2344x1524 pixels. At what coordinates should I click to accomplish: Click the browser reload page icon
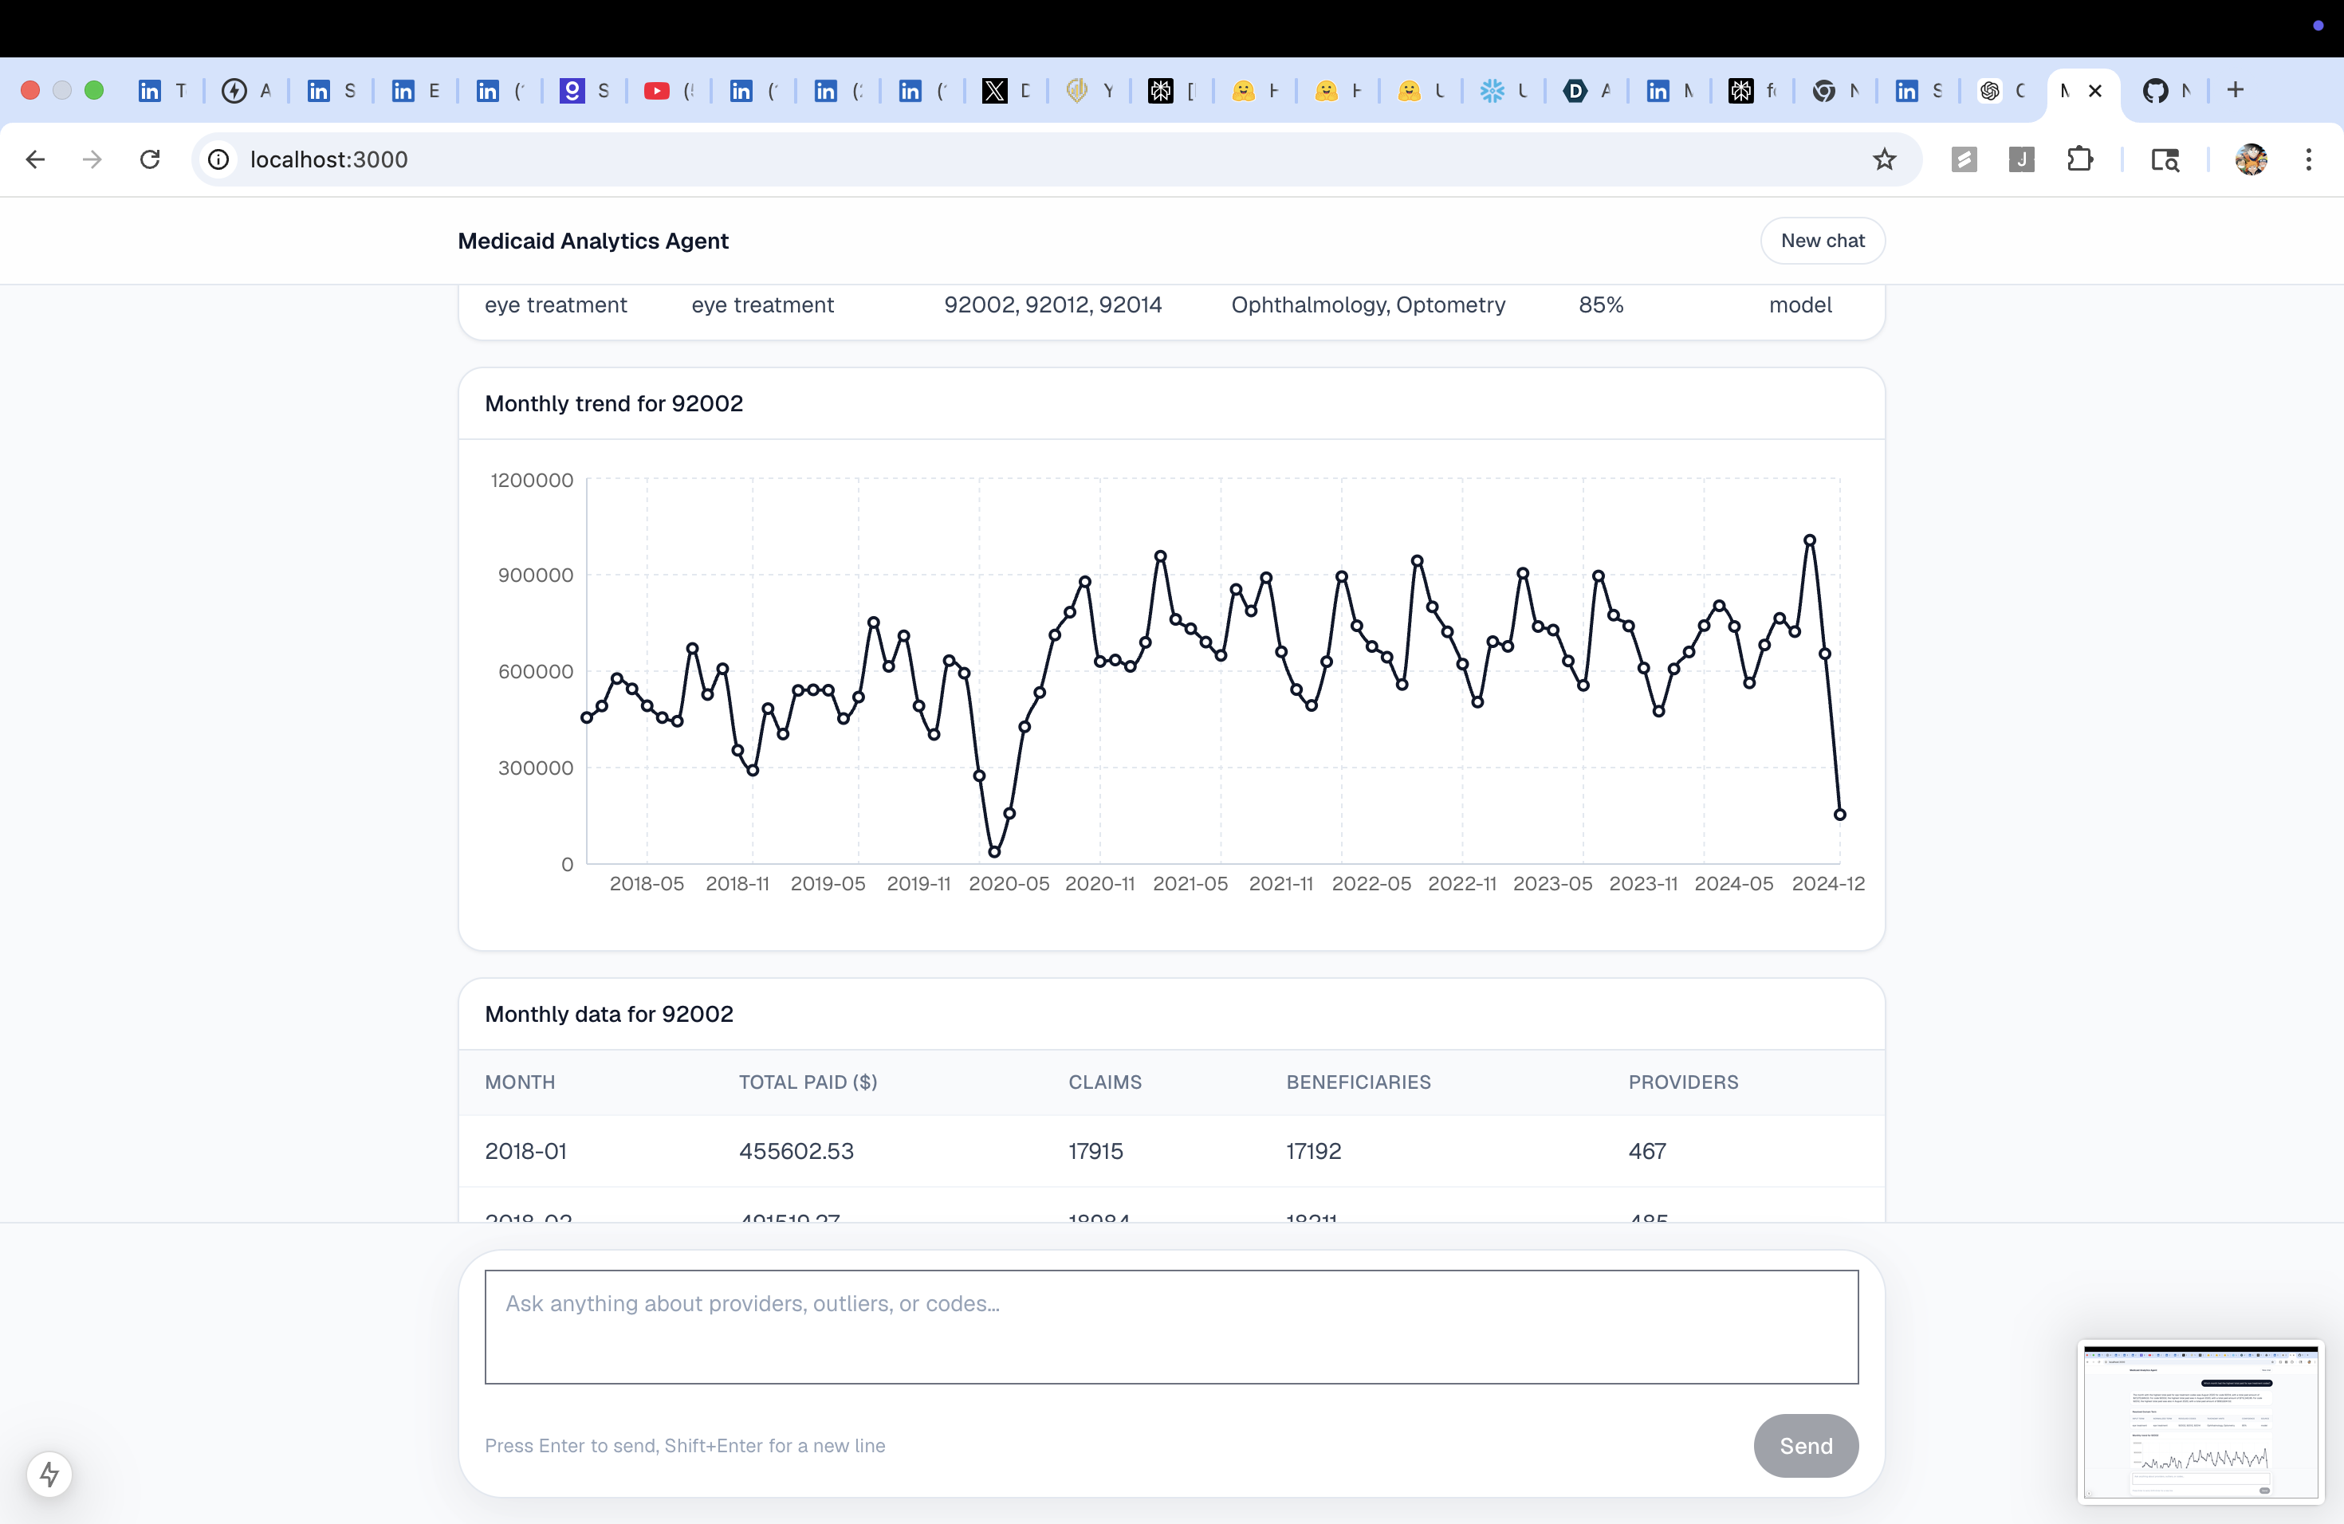[x=150, y=159]
